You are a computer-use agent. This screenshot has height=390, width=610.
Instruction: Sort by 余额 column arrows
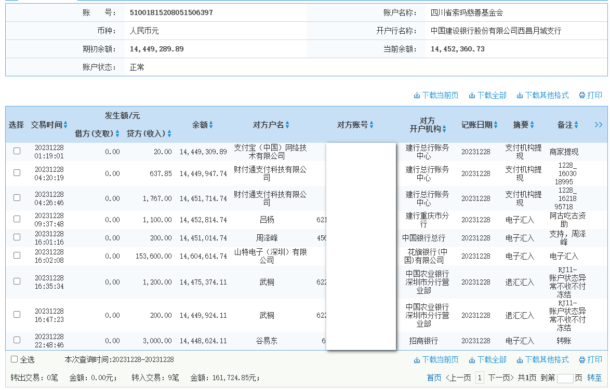tap(211, 125)
